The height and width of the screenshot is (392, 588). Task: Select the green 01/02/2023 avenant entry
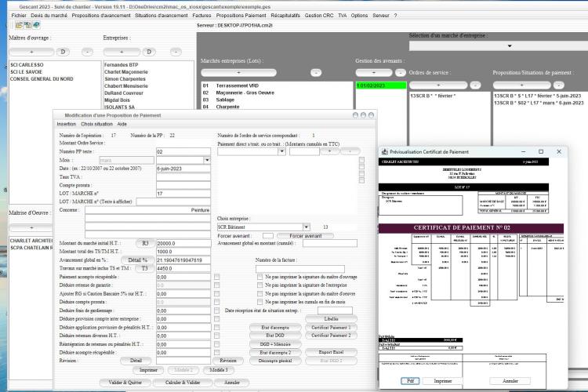pyautogui.click(x=381, y=85)
